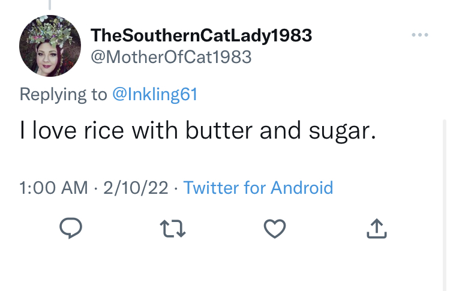Click the word sugar in the tweet
The image size is (450, 291).
click(x=339, y=131)
